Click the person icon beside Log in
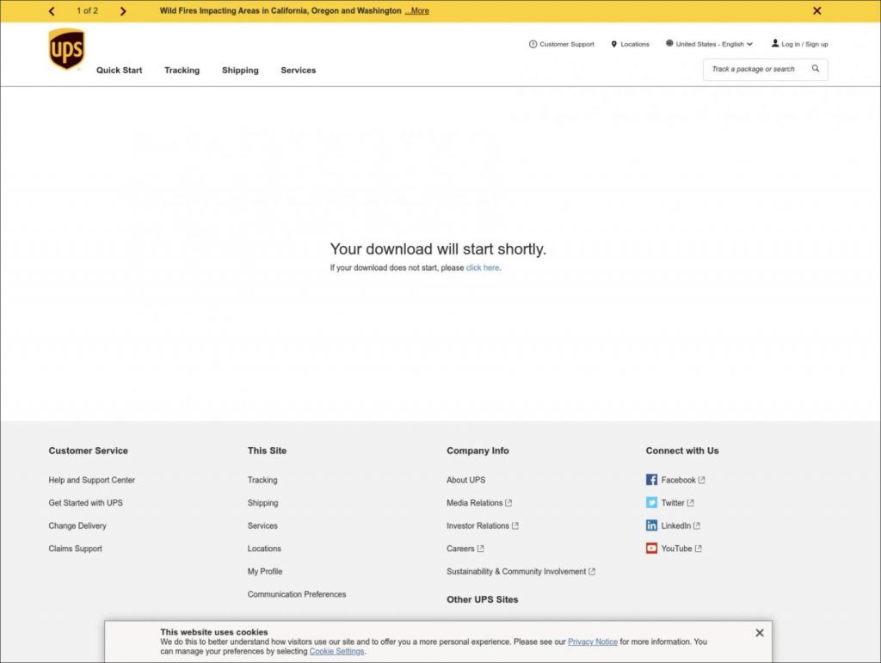The image size is (881, 663). pyautogui.click(x=775, y=43)
